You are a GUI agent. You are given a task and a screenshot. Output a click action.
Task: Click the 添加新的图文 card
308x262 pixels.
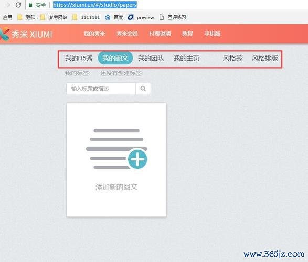click(x=116, y=160)
